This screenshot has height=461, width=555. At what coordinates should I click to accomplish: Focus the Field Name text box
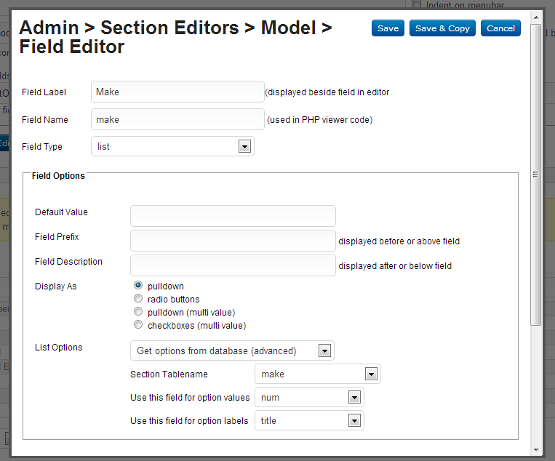pyautogui.click(x=177, y=119)
